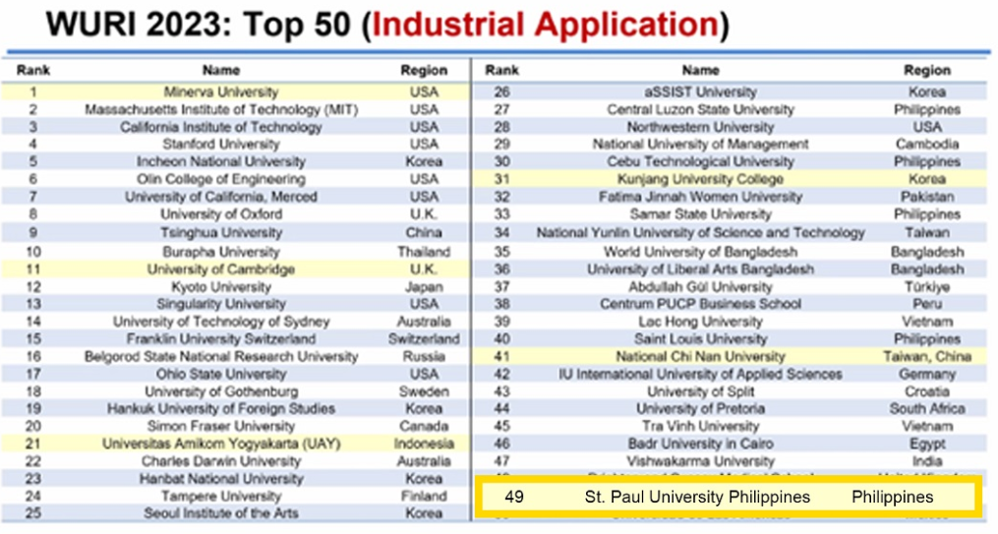Click "Vishwakarma University" name
Viewport: 998px width, 534px height.
[700, 461]
